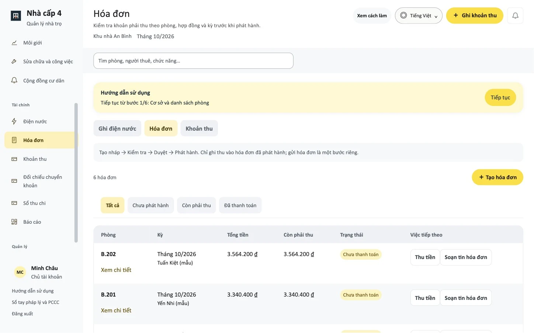The image size is (534, 333).
Task: Click the invoice icon for Hóa đơn
Action: click(14, 140)
